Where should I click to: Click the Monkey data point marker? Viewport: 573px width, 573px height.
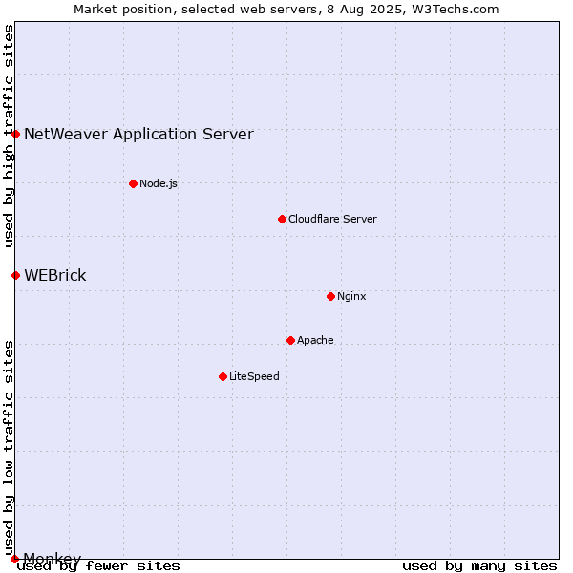click(14, 559)
